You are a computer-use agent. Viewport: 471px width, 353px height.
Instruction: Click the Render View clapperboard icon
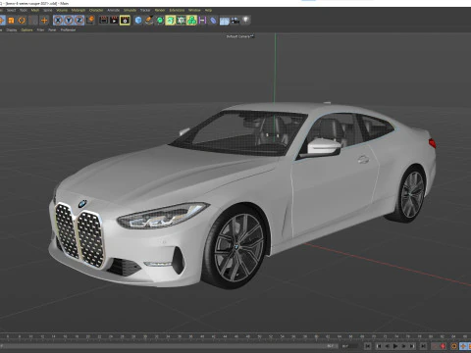103,21
